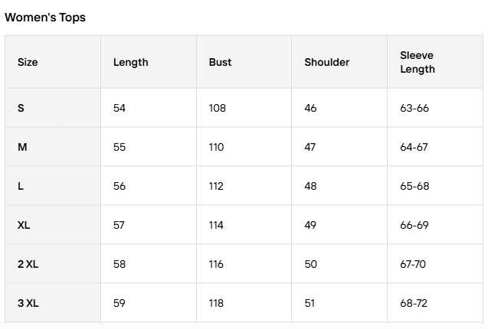Select the 3 XL size row label

pyautogui.click(x=28, y=303)
